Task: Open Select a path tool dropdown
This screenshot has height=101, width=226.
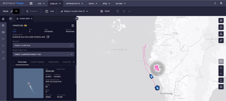Action: click(44, 45)
